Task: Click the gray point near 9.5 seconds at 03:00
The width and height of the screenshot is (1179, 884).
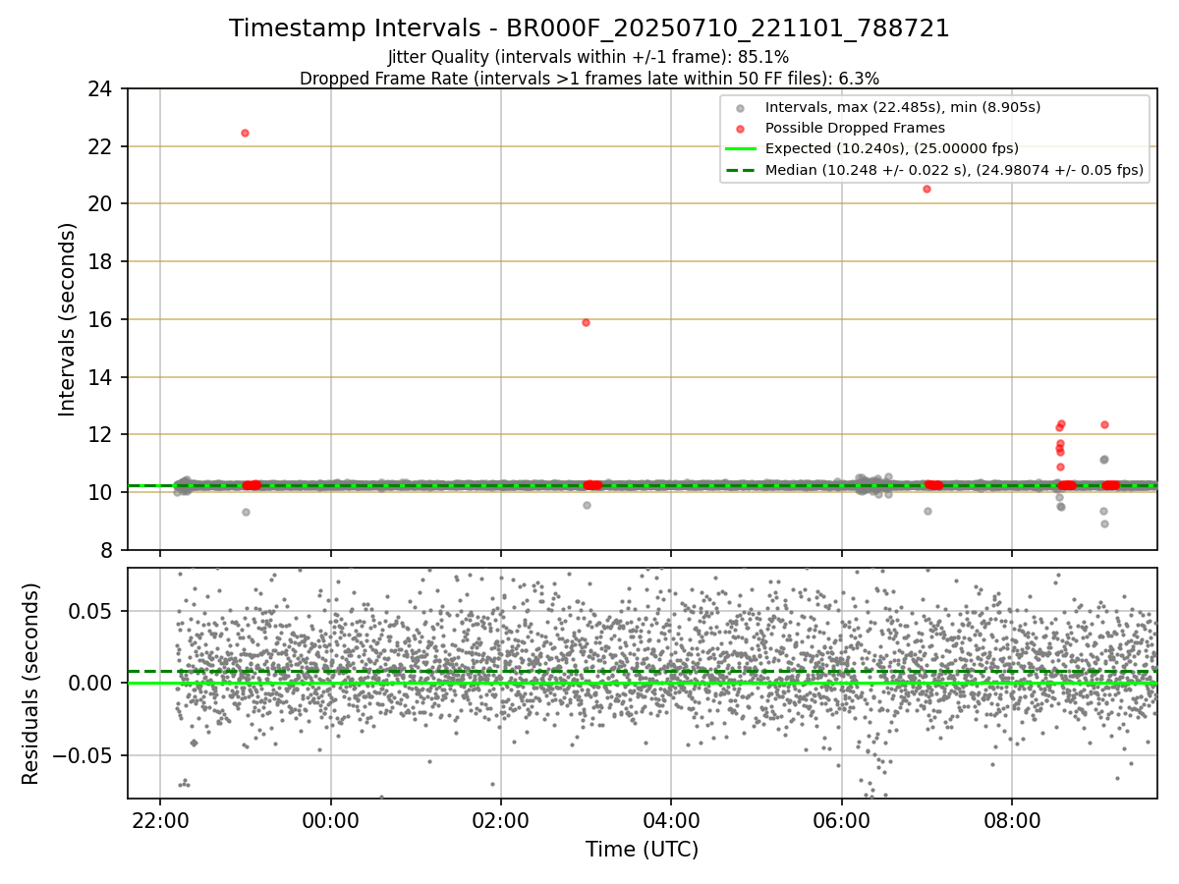Action: pyautogui.click(x=587, y=505)
